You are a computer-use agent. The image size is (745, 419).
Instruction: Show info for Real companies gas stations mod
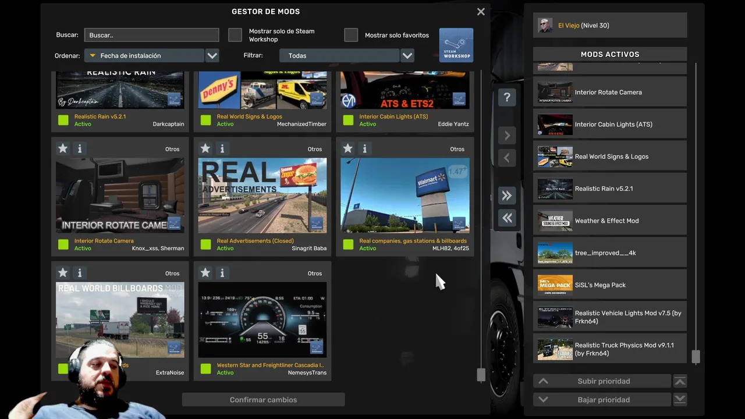365,148
